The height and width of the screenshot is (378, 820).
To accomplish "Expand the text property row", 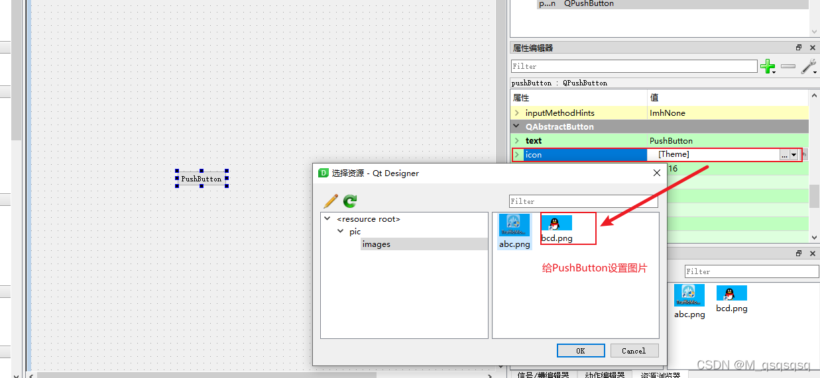I will click(516, 140).
